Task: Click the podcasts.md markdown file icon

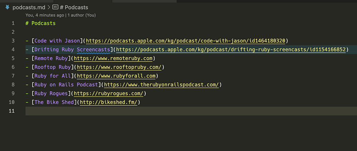Action: click(7, 7)
